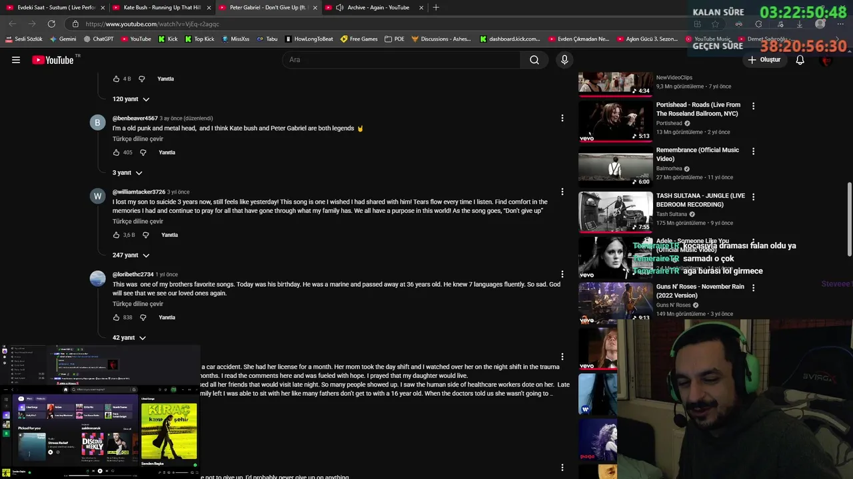Image resolution: width=853 pixels, height=479 pixels.
Task: Go back with the browser back arrow
Action: (13, 24)
